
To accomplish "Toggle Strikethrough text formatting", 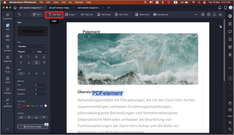I will [36, 57].
